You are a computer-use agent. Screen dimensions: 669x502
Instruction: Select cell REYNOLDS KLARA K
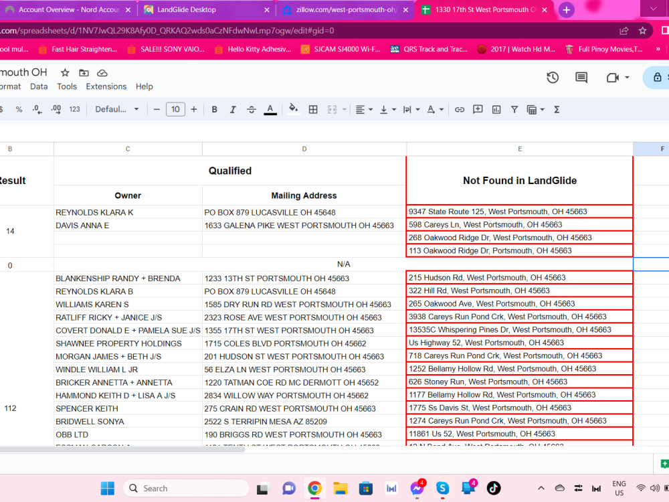(x=128, y=212)
